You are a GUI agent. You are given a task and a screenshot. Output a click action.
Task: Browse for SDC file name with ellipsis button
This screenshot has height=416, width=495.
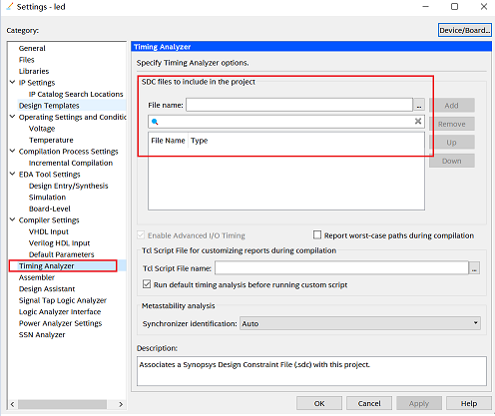(419, 105)
